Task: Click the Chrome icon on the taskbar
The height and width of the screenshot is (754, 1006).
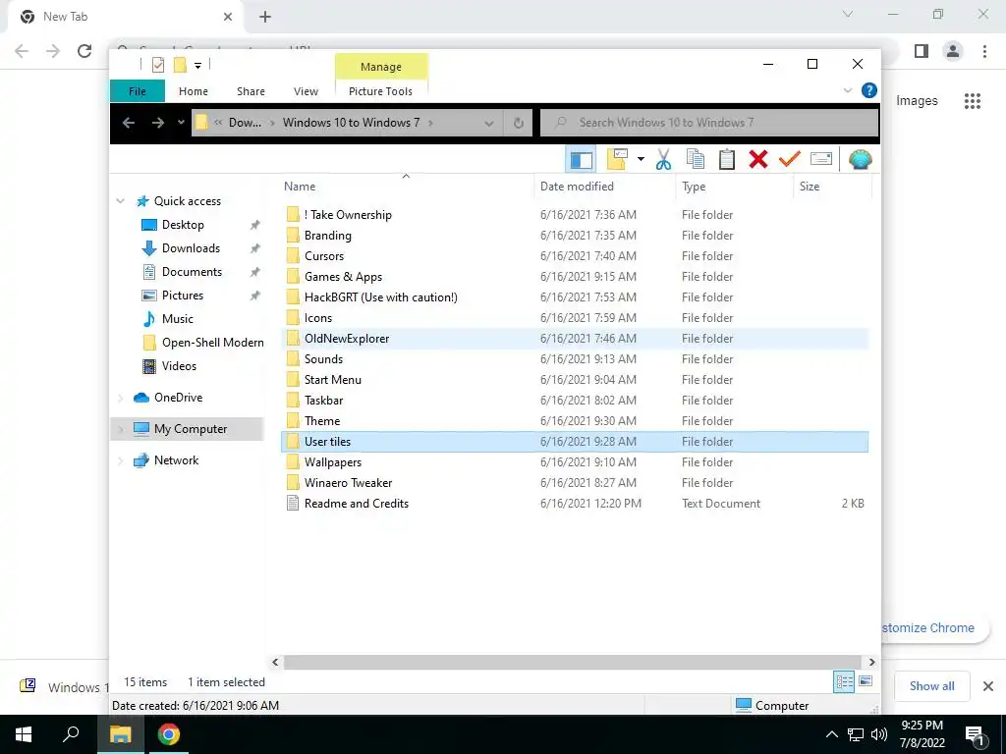Action: 169,734
